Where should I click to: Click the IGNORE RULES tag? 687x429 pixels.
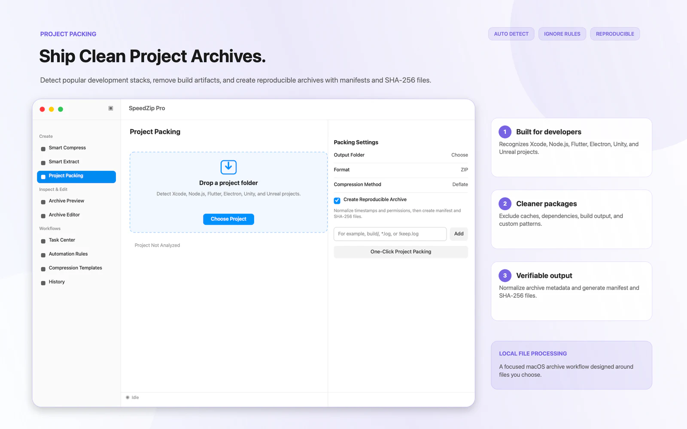click(x=562, y=34)
